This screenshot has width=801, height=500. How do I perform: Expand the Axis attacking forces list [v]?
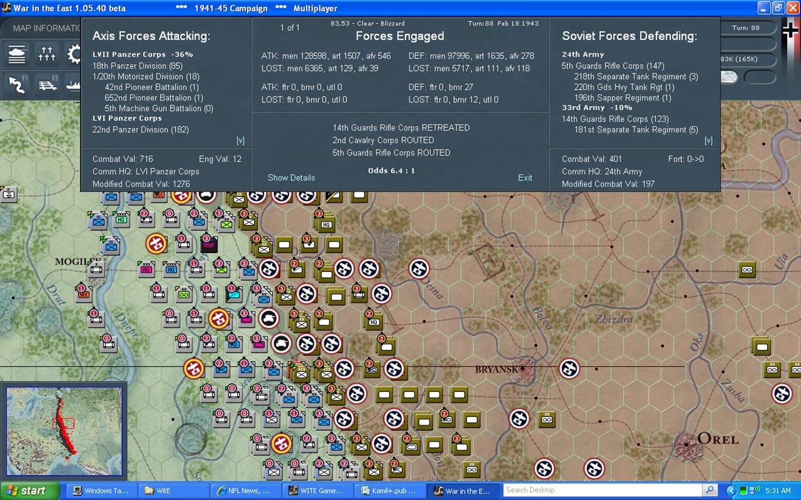[240, 141]
